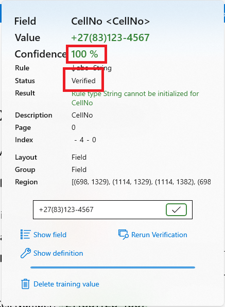
Task: Open the Show definition link
Action: pos(58,253)
